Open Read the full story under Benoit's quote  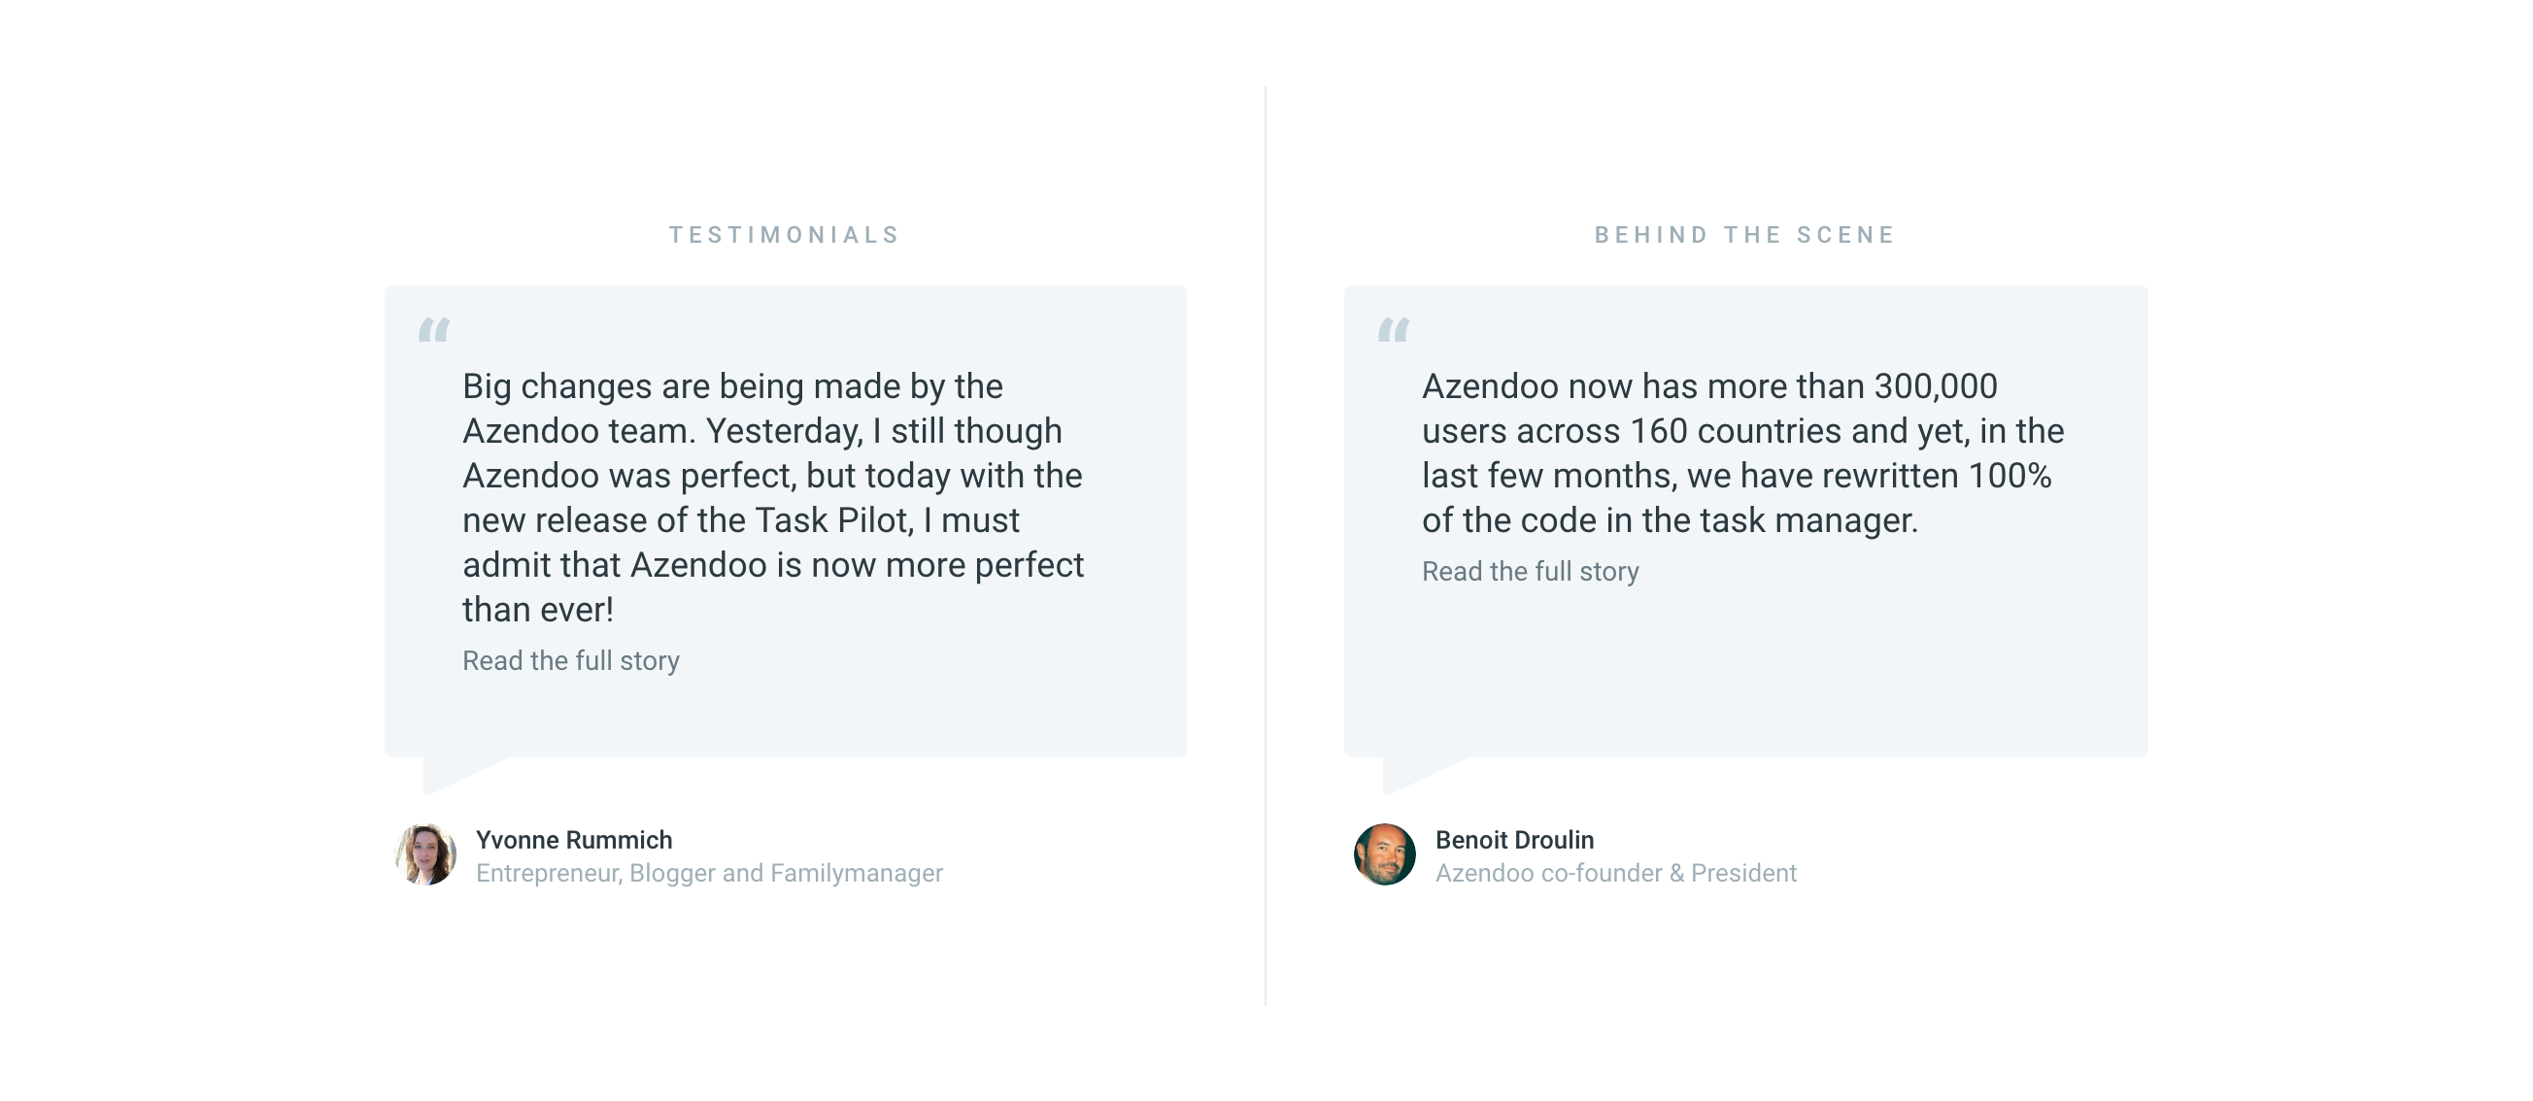click(1530, 571)
